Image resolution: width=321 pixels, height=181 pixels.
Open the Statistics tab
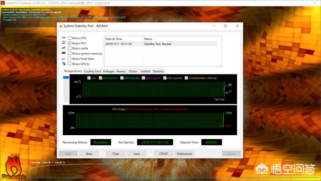point(158,71)
